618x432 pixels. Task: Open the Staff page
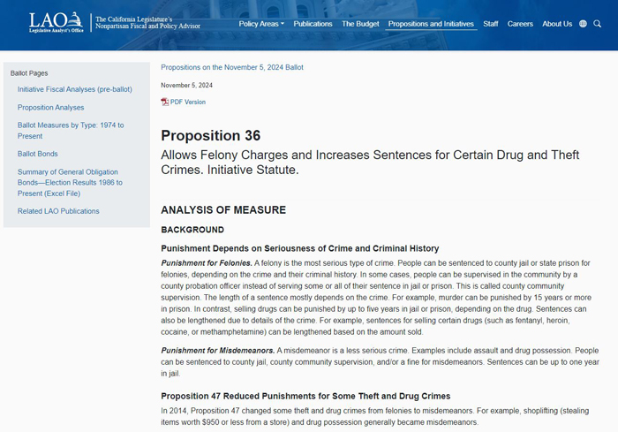click(x=491, y=24)
